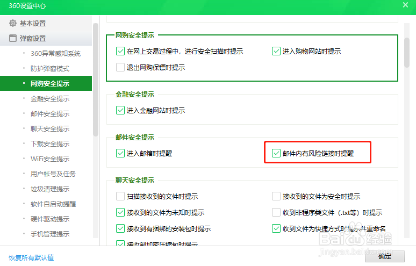Select 垃圾清理提示 sidebar item
416x266 pixels.
coord(50,189)
